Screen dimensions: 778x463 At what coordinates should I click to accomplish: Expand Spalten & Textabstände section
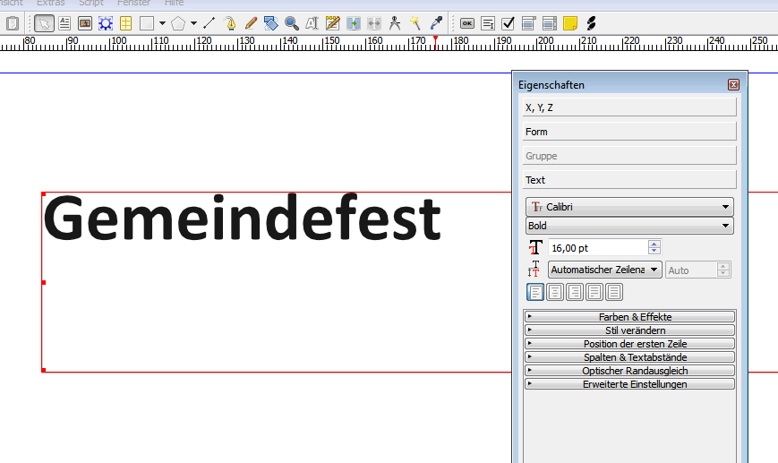[x=629, y=357]
